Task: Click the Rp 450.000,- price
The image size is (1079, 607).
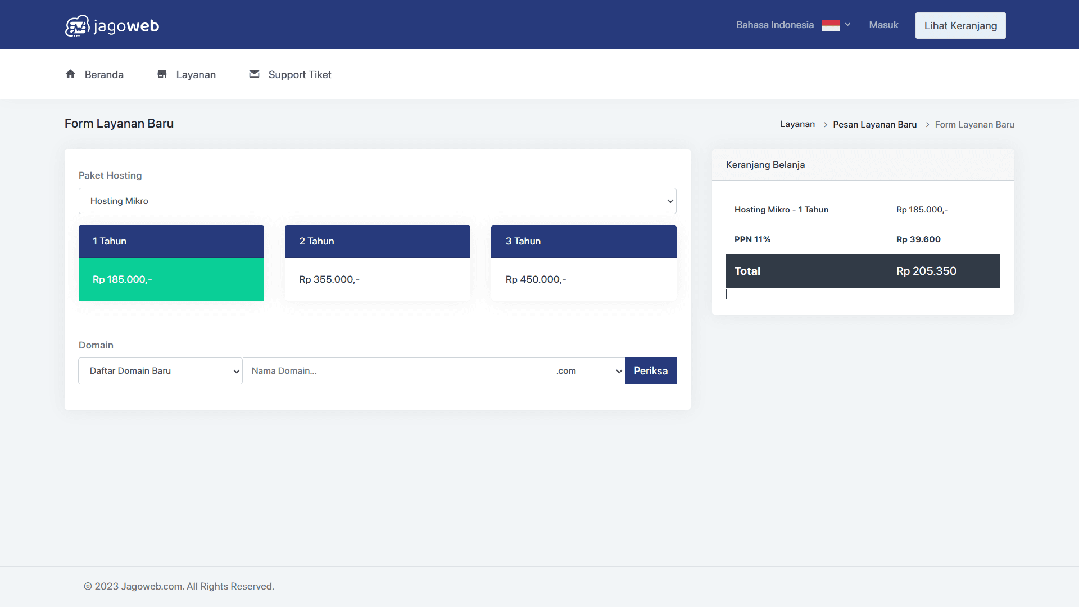Action: [536, 279]
